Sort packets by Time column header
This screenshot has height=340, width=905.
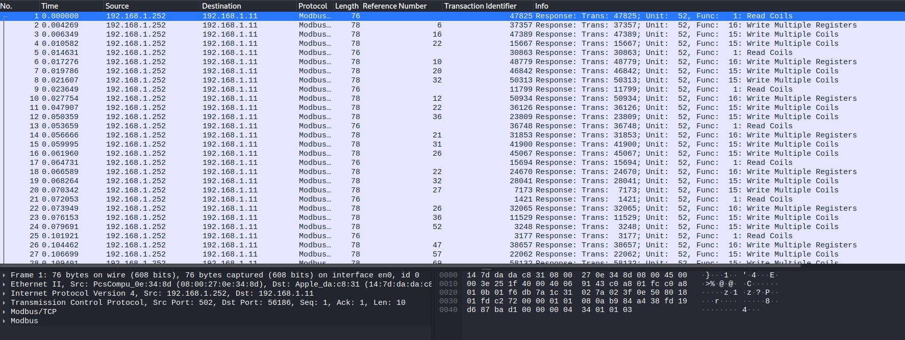[x=71, y=6]
